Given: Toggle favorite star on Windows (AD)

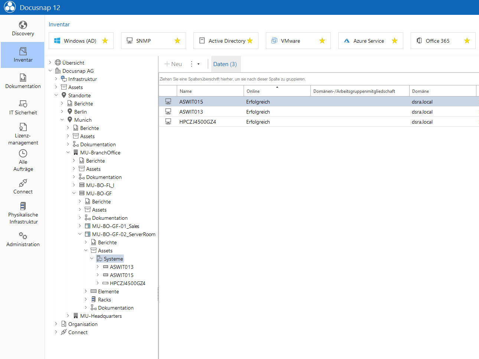Looking at the screenshot, I should (x=105, y=41).
